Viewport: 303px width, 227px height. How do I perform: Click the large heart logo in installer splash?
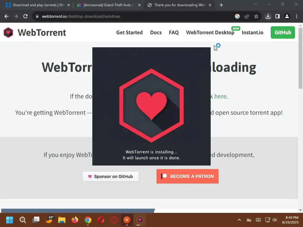click(151, 106)
